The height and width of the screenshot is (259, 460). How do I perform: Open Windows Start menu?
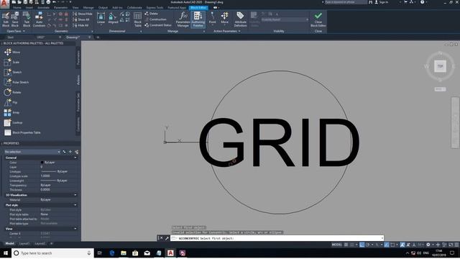coord(6,253)
